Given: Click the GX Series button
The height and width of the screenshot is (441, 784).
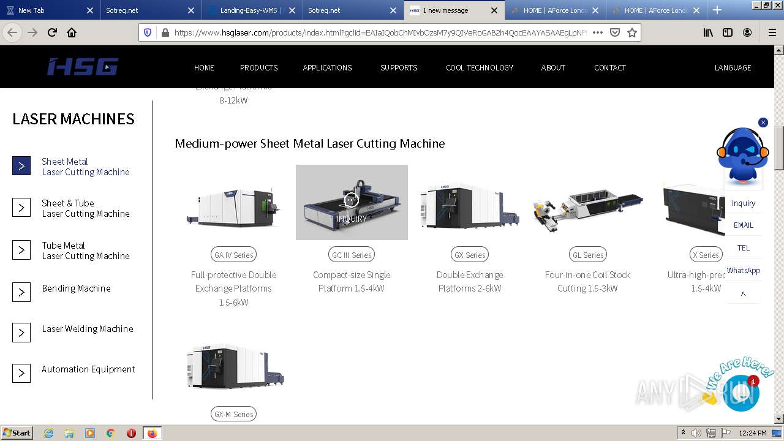Looking at the screenshot, I should 470,255.
